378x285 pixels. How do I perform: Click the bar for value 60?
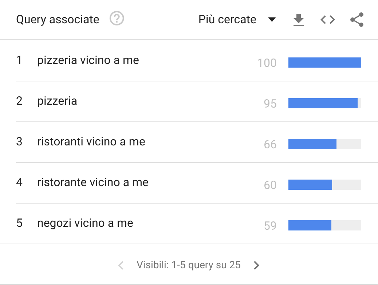(310, 185)
